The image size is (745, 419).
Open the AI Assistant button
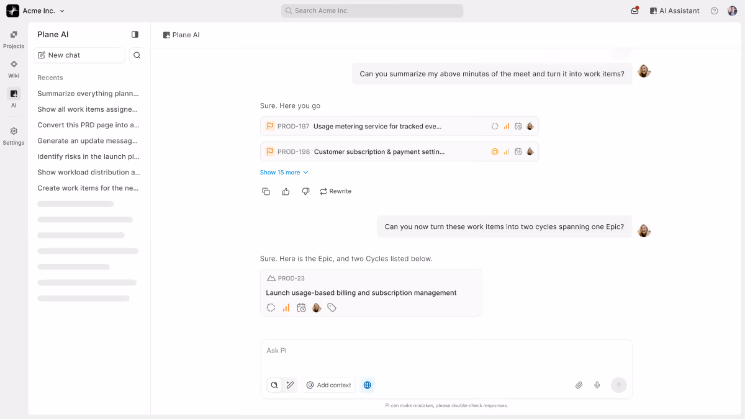pyautogui.click(x=674, y=11)
